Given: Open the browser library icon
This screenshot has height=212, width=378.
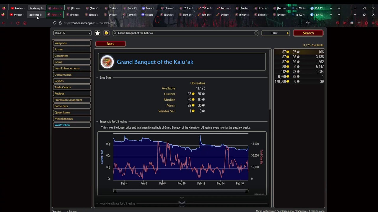Looking at the screenshot, I should pyautogui.click(x=345, y=23).
